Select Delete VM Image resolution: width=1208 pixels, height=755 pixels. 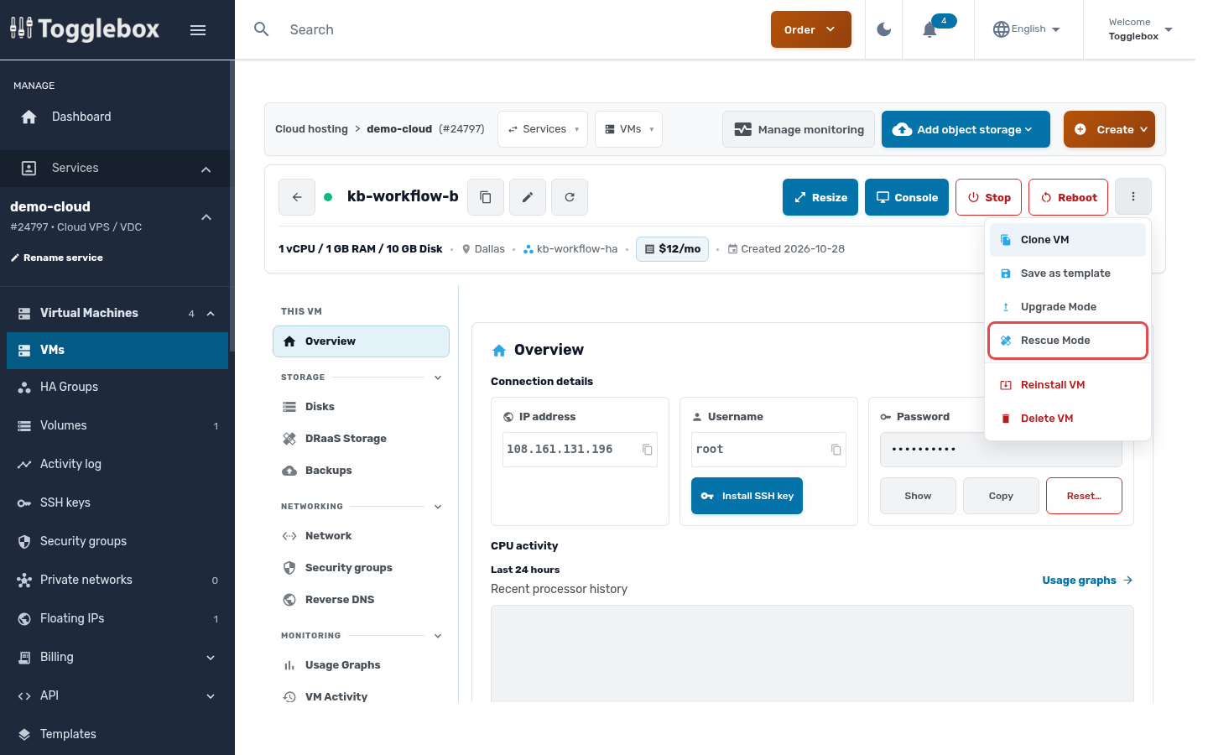pos(1068,419)
